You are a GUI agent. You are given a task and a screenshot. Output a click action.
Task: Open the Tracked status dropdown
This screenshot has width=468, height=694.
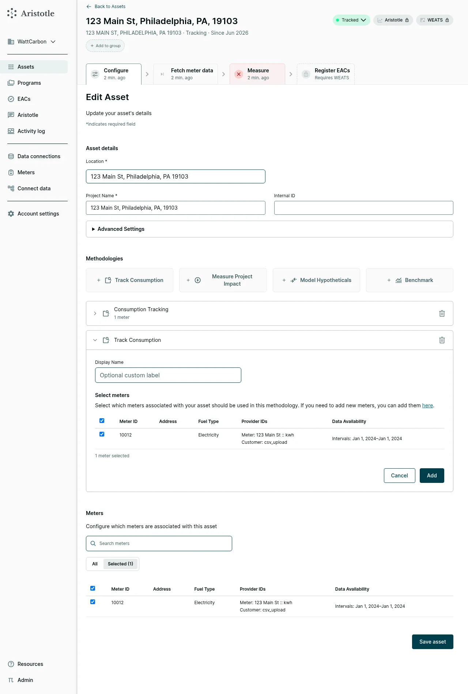pos(351,20)
